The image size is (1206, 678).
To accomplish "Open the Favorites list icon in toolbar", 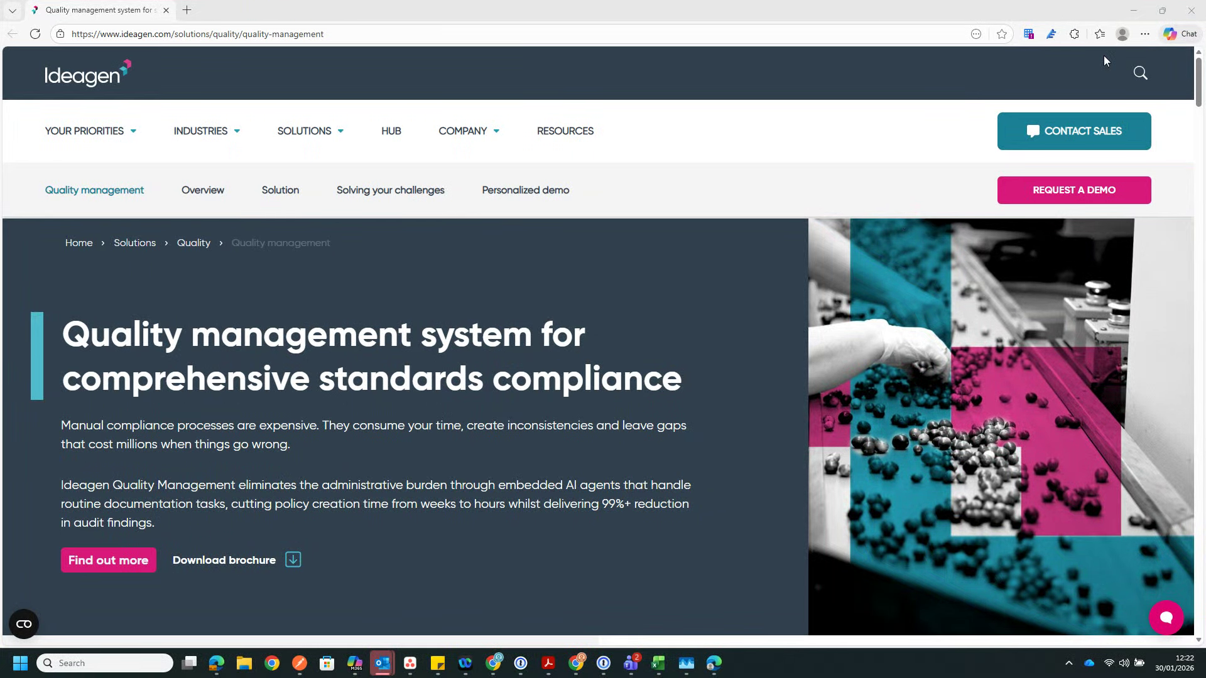I will 1099,34.
